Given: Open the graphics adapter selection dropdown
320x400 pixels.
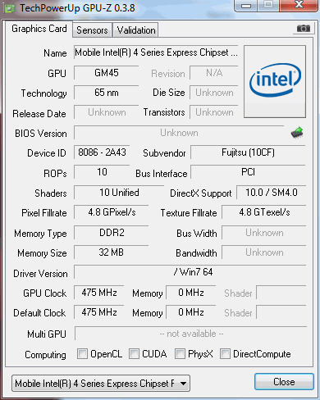Looking at the screenshot, I should click(101, 384).
